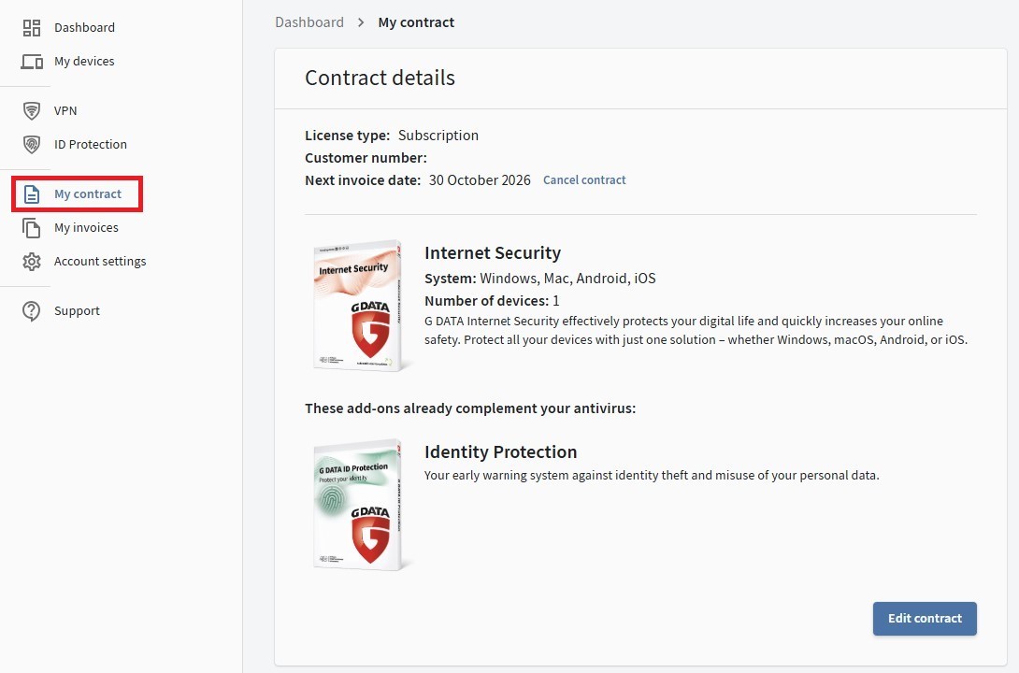Go to My devices section
This screenshot has width=1019, height=673.
84,62
